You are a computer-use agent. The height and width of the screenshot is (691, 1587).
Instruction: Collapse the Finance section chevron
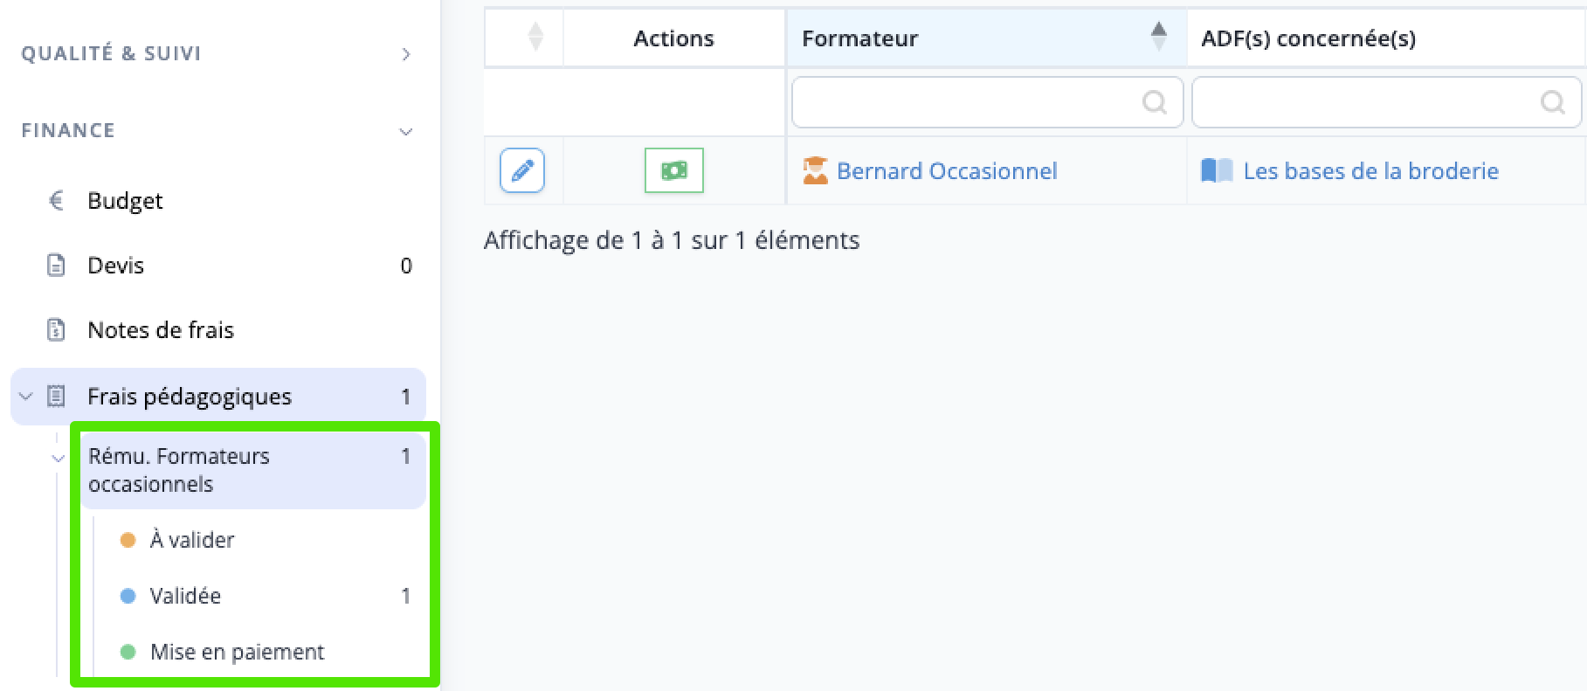406,131
